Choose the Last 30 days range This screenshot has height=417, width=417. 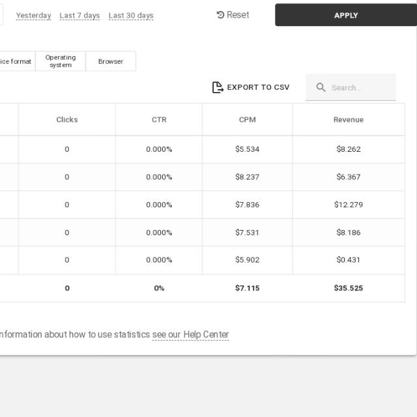point(131,16)
